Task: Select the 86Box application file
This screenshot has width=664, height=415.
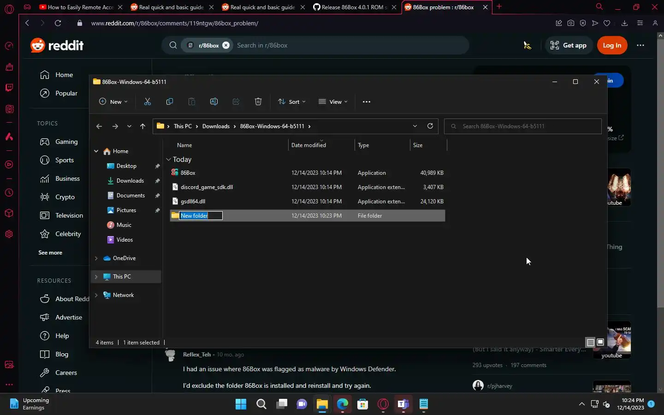Action: pos(307,173)
